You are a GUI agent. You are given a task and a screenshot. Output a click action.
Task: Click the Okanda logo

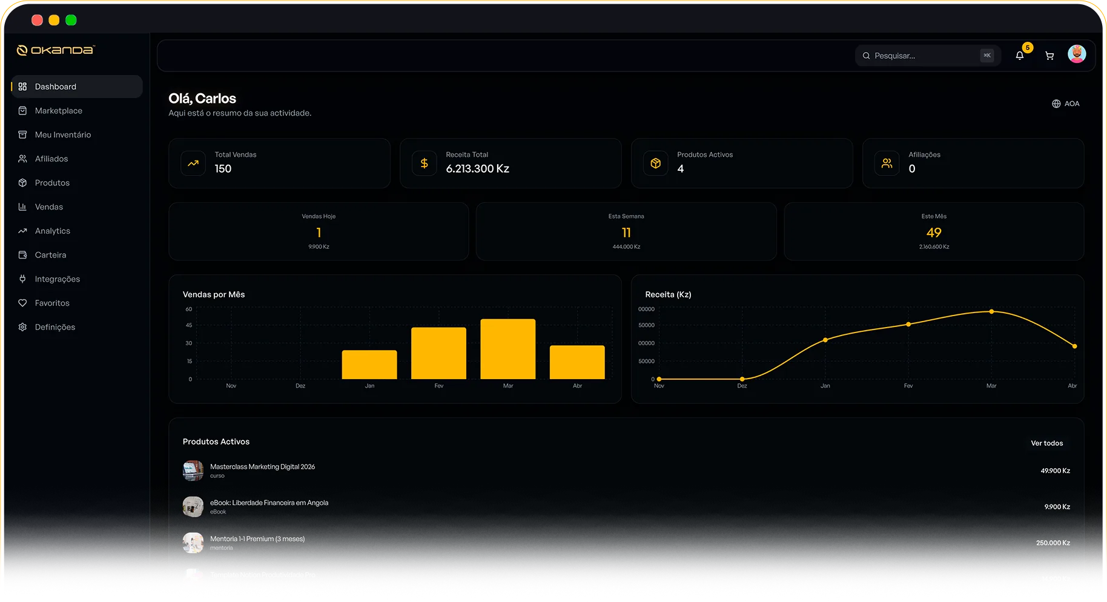(x=56, y=50)
